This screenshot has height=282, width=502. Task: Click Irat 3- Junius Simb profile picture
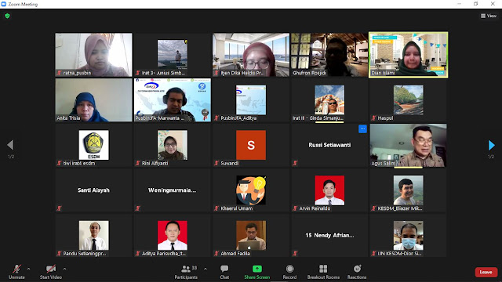click(173, 54)
